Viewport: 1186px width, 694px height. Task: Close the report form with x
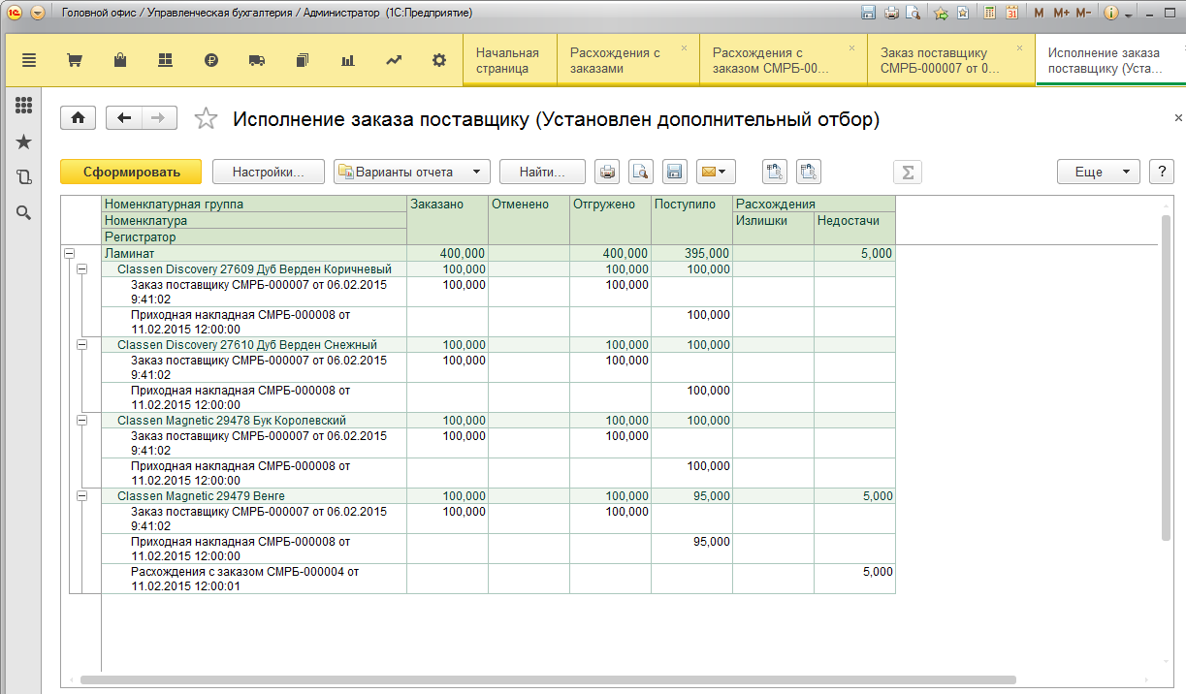(x=1178, y=117)
